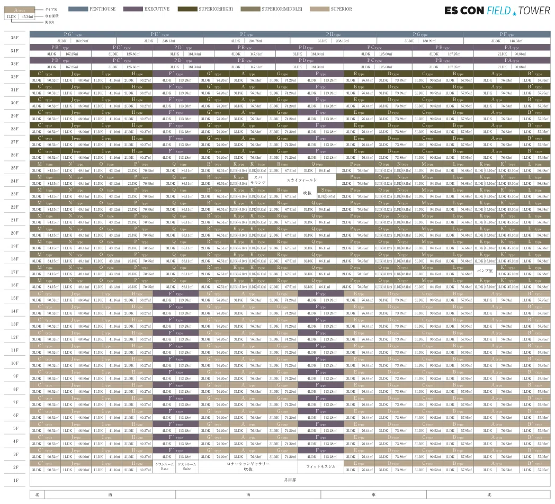
Task: Click the 東 direction label at the bottom
Action: (373, 495)
